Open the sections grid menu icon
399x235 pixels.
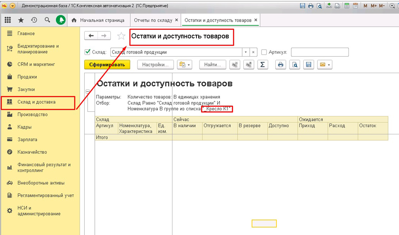pyautogui.click(x=8, y=20)
